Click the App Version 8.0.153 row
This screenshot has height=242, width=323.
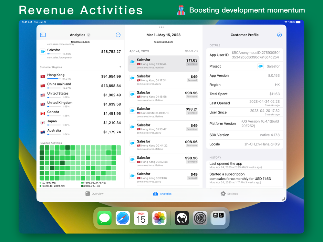(245, 76)
